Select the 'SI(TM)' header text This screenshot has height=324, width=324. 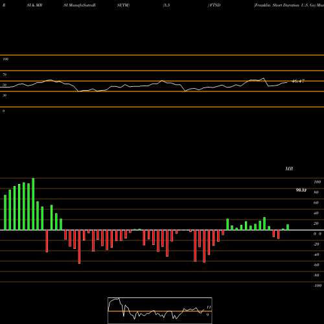123,5
